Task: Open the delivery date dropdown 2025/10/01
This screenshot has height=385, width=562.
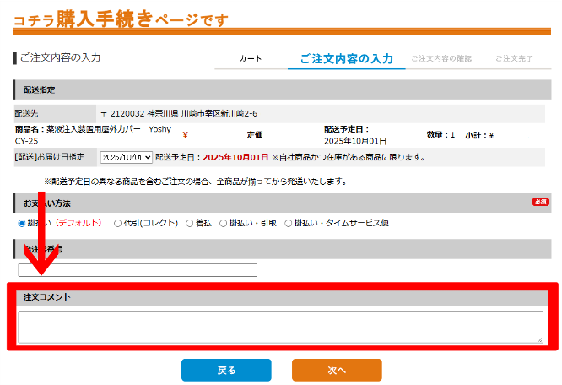Action: [x=127, y=157]
